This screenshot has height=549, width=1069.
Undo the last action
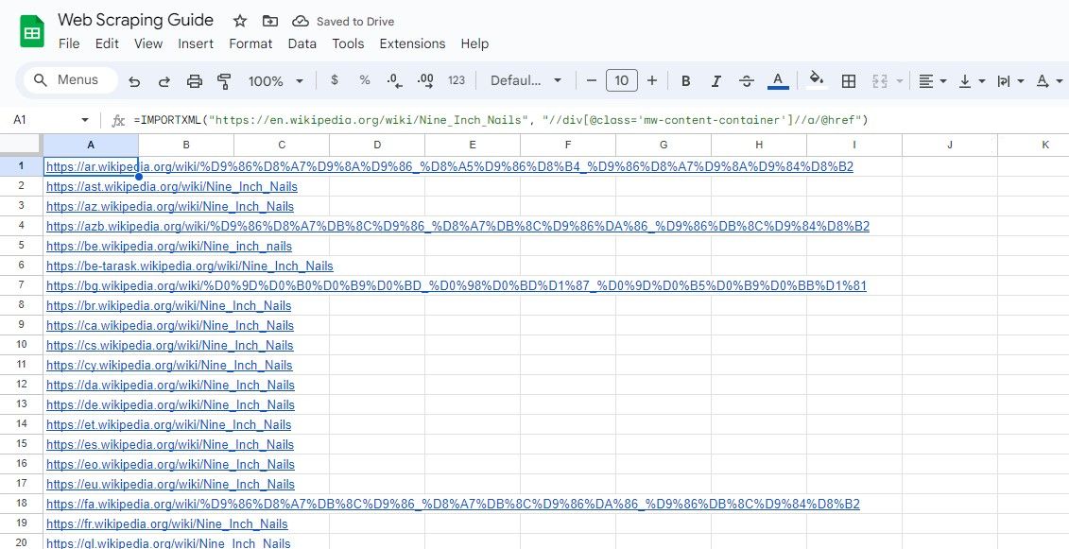pyautogui.click(x=133, y=80)
